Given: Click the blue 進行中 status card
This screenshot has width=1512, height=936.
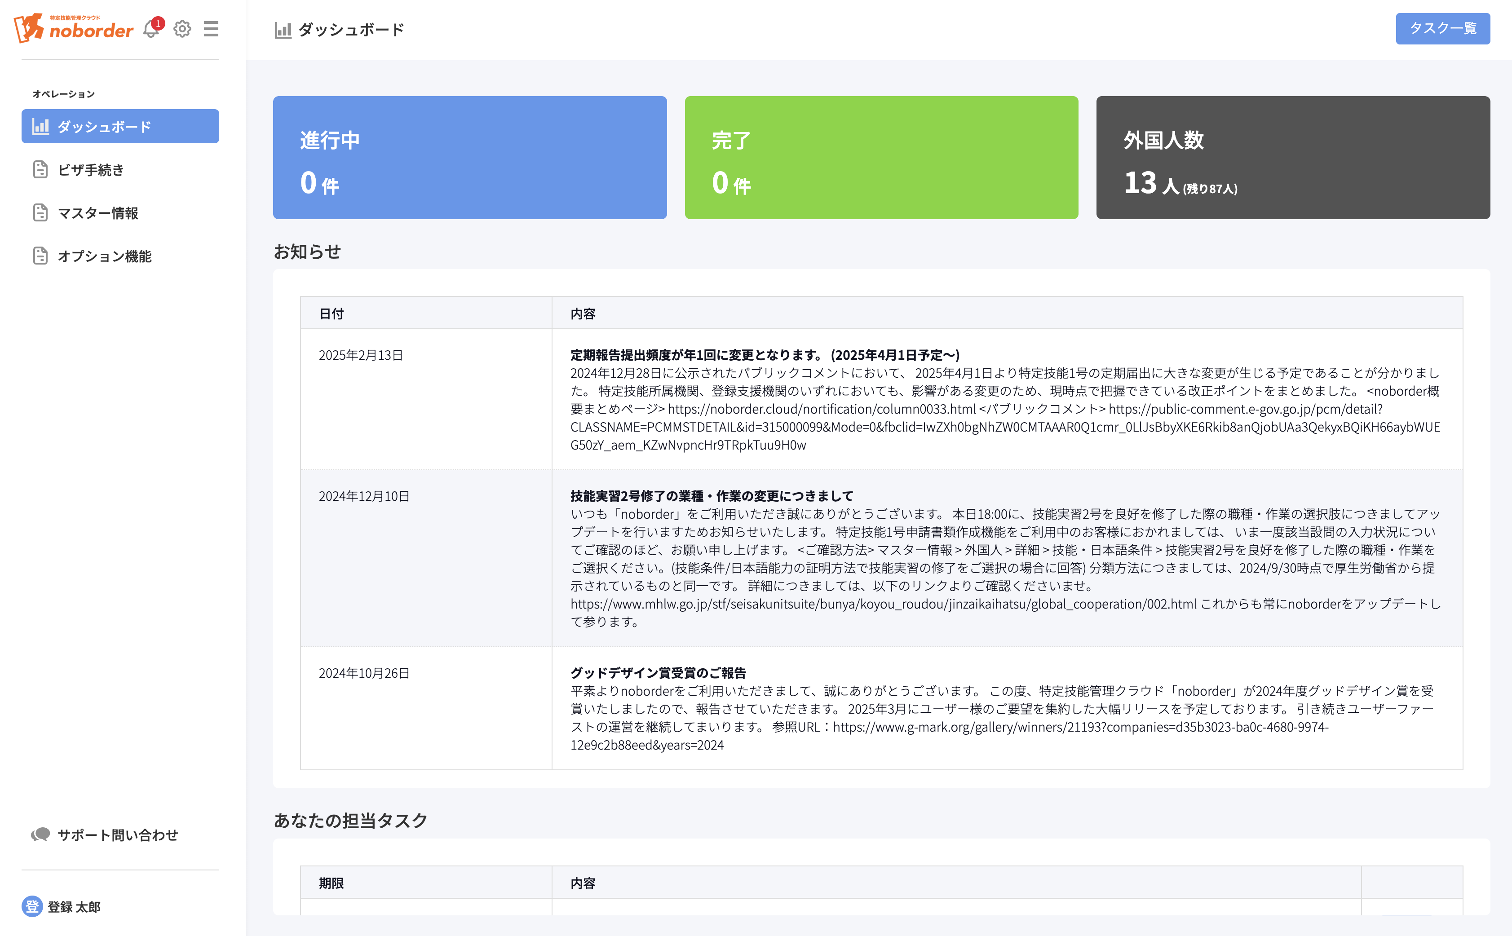Looking at the screenshot, I should 469,157.
